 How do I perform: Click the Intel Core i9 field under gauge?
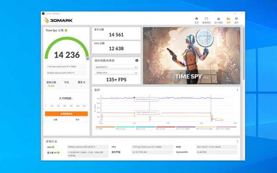tap(66, 67)
